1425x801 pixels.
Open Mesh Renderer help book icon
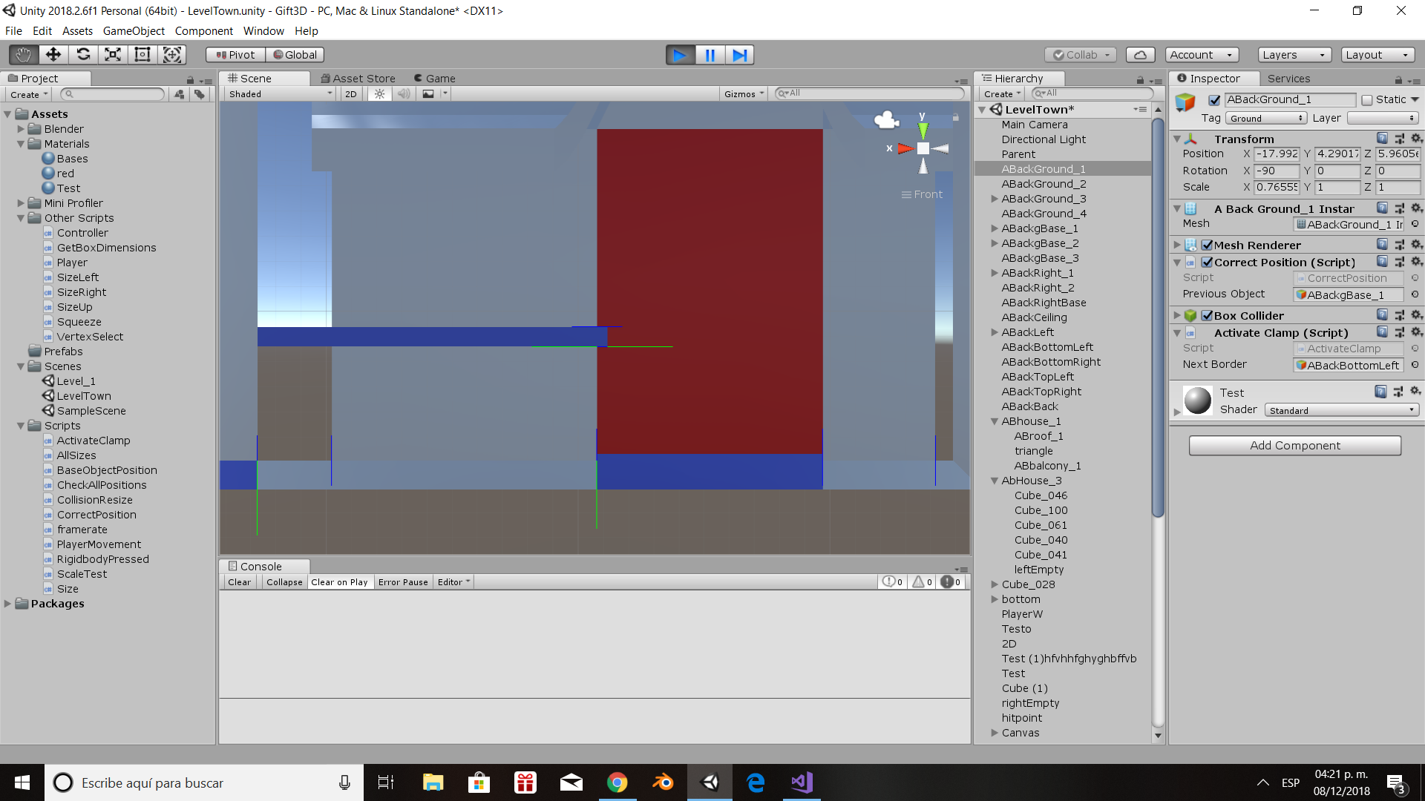[x=1382, y=245]
